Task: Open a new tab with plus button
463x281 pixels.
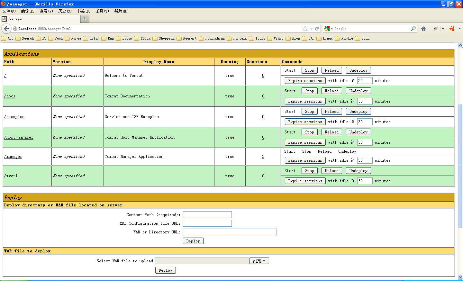Action: pyautogui.click(x=85, y=19)
